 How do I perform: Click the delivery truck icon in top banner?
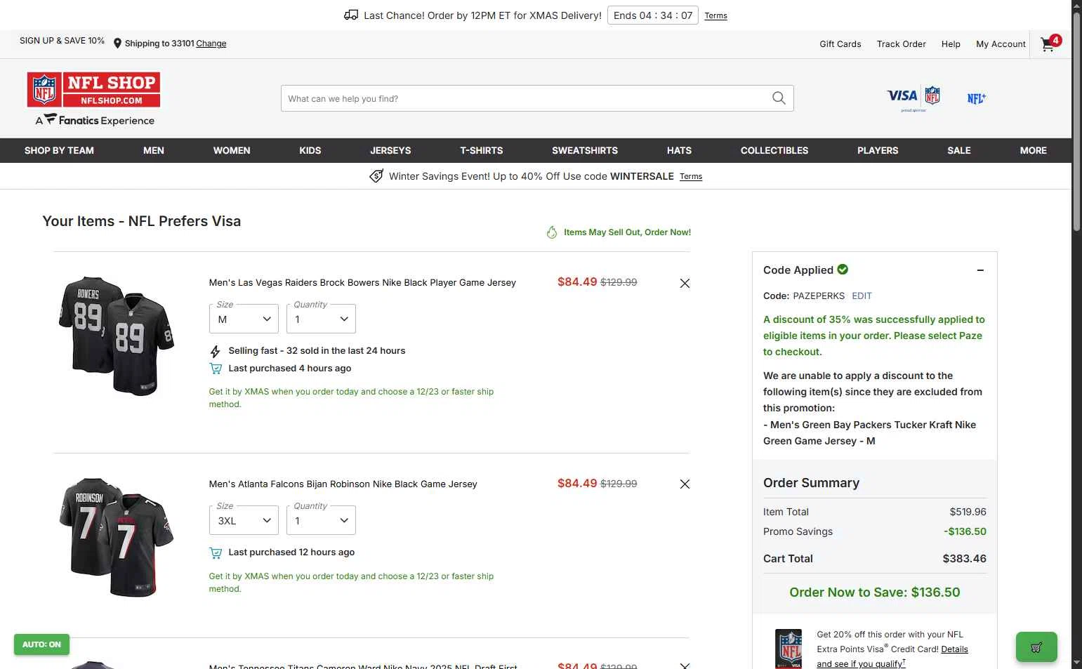click(351, 15)
